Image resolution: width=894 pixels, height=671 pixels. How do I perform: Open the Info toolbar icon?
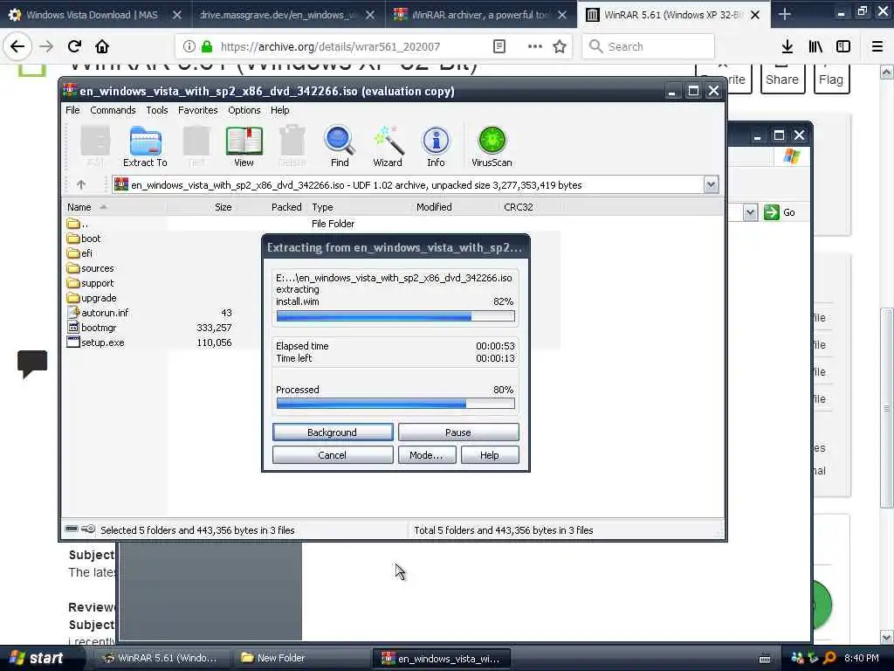[x=436, y=146]
